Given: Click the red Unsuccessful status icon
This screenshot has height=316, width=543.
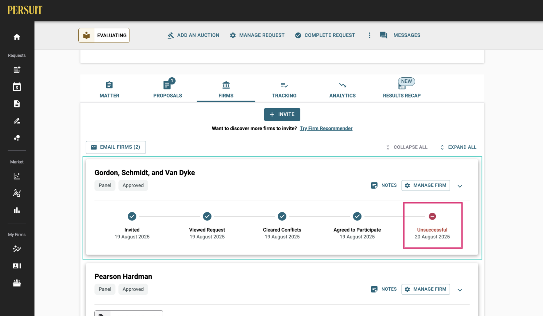Looking at the screenshot, I should (x=432, y=216).
